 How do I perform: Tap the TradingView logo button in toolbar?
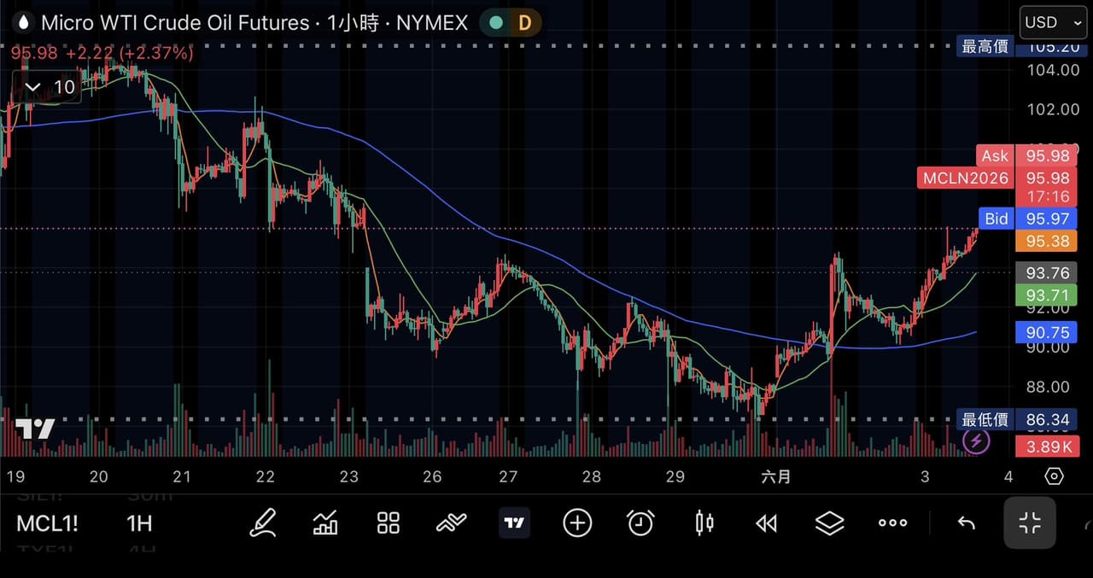[514, 523]
